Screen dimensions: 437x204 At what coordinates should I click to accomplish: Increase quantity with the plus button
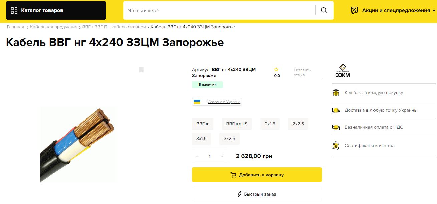click(222, 156)
